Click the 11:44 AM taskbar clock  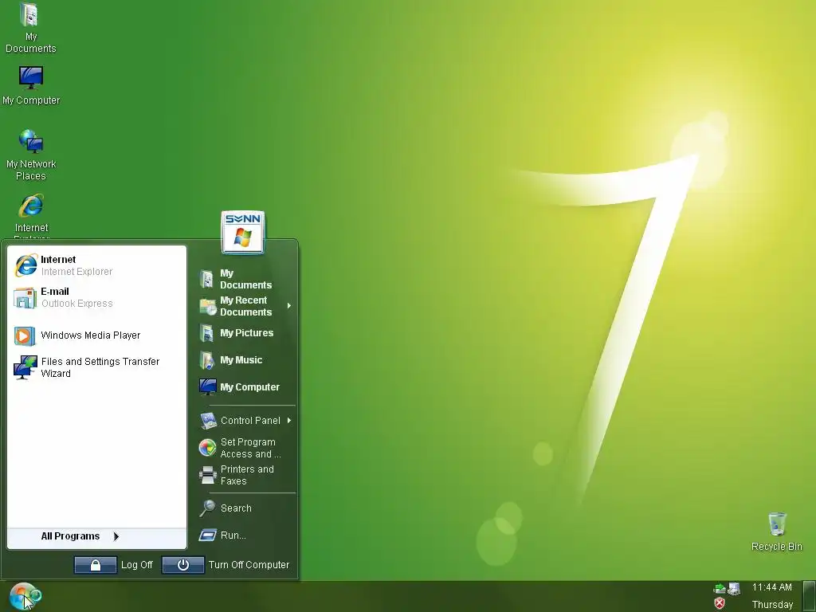771,587
